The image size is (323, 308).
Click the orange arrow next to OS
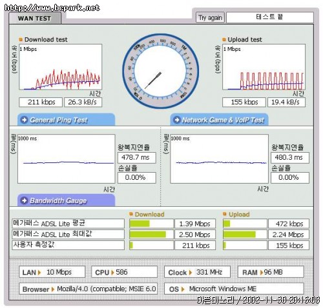(183, 289)
